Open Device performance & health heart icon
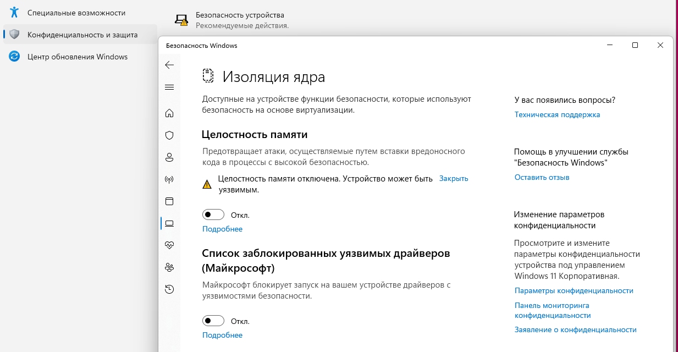 (x=169, y=245)
